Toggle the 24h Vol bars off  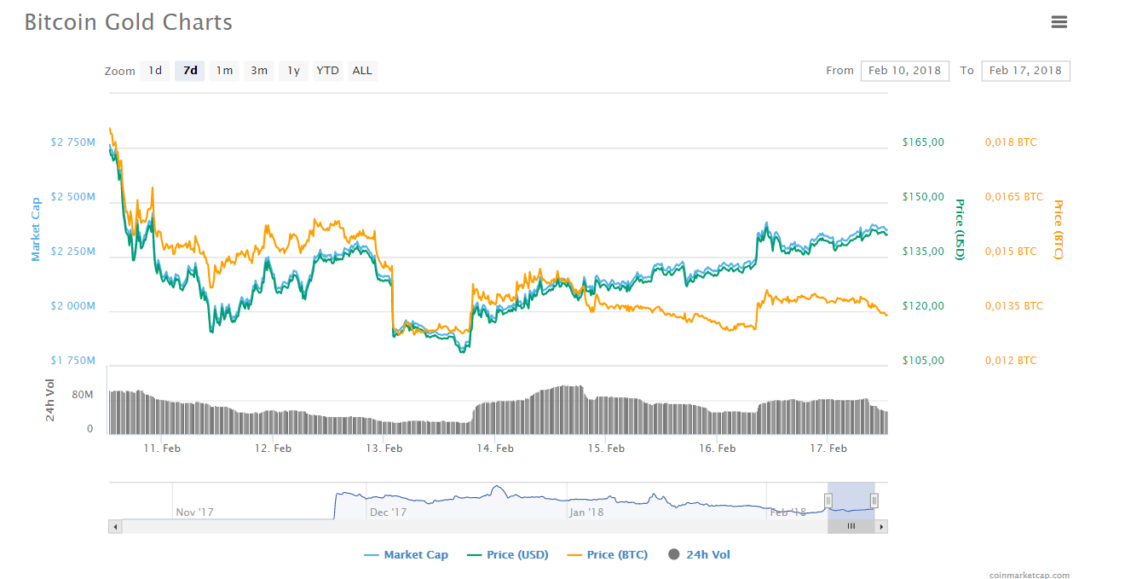[708, 554]
